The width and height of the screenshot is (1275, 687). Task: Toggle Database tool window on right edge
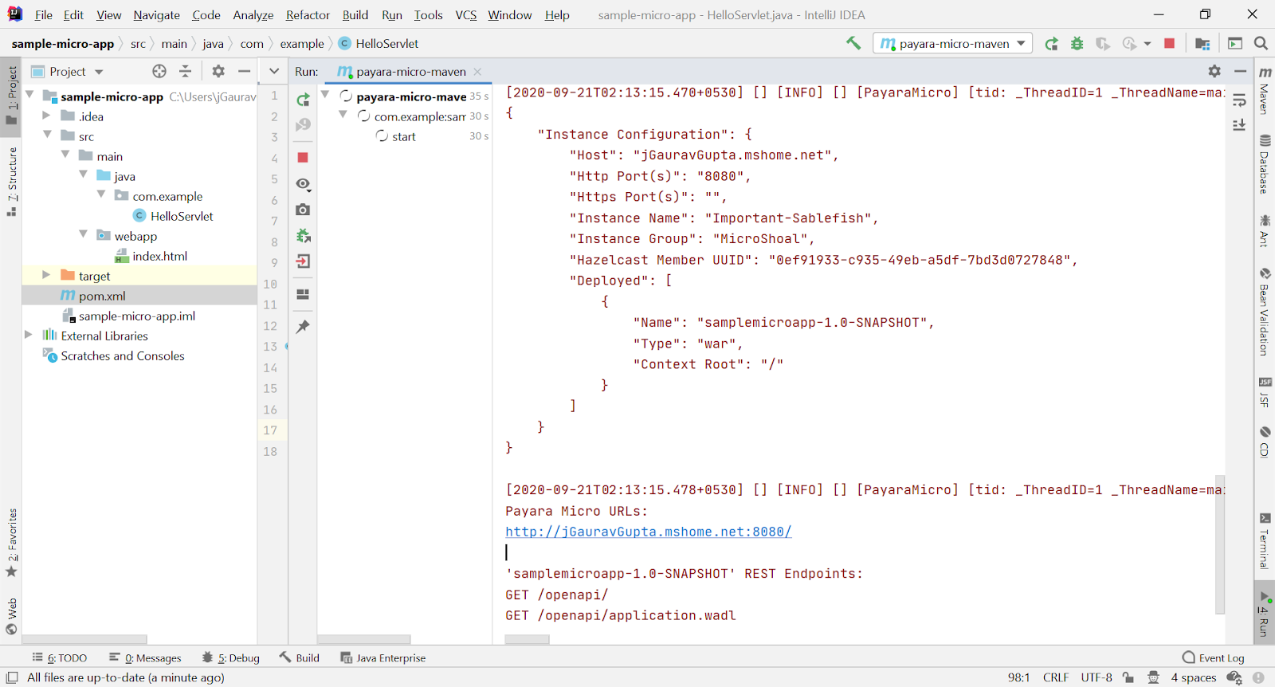coord(1265,164)
